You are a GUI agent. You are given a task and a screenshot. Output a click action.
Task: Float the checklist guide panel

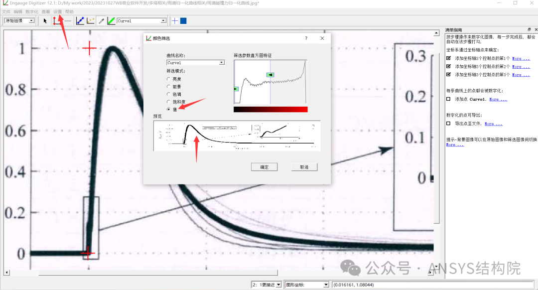[529, 30]
